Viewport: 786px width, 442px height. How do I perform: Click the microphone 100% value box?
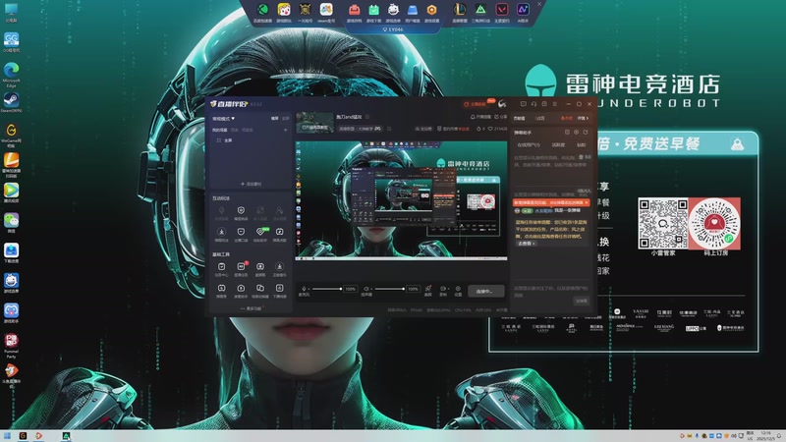(351, 289)
